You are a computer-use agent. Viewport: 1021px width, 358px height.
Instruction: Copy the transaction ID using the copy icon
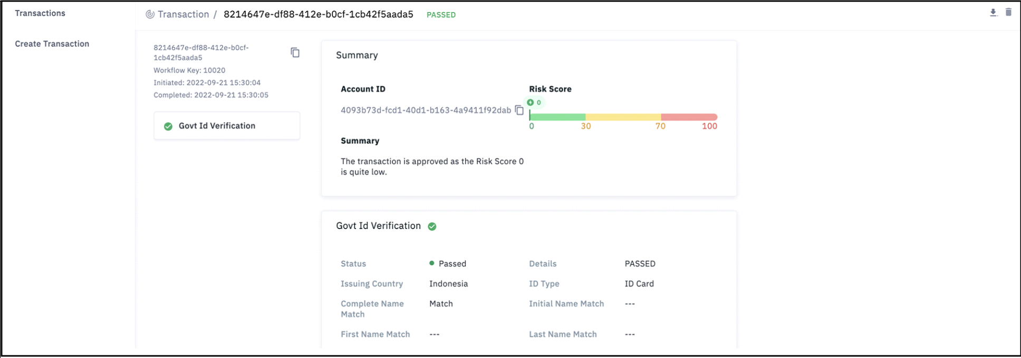[295, 53]
